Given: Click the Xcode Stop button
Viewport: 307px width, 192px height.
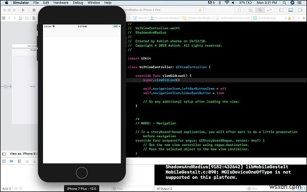Looking at the screenshot, I should point(34,10).
